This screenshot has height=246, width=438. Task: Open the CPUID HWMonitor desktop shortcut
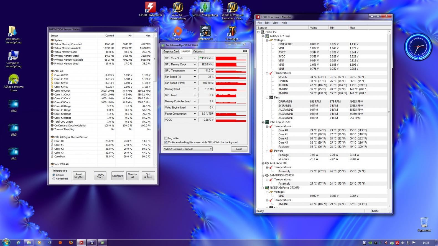coord(150,9)
